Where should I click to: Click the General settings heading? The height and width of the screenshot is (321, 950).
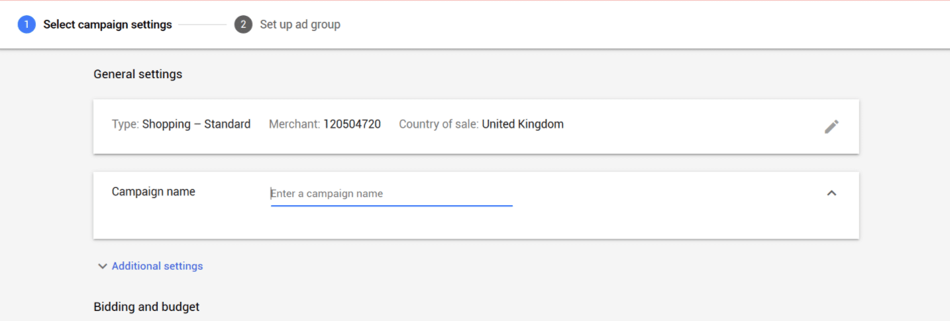(138, 74)
